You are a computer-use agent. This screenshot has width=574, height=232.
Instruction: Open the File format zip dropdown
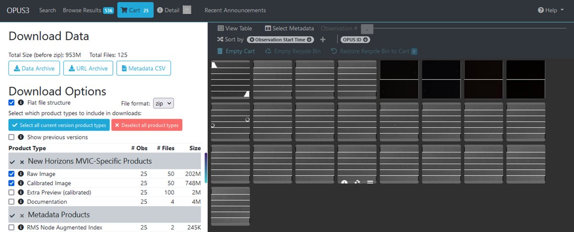(164, 103)
